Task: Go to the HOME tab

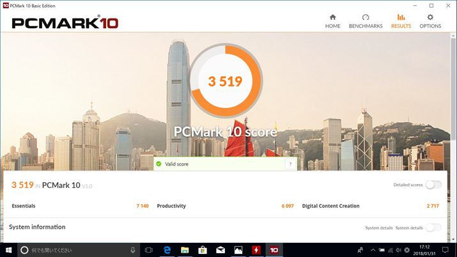Action: coord(332,22)
